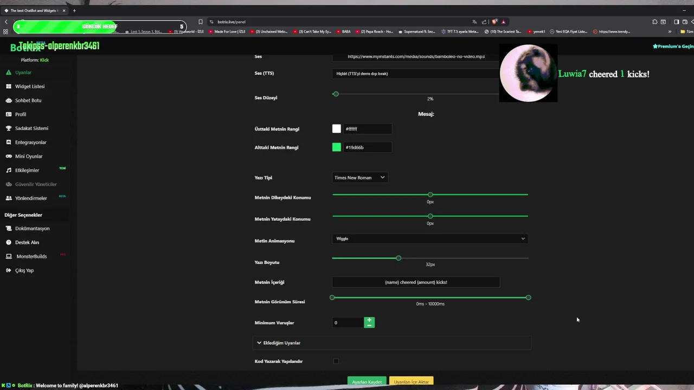694x390 pixels.
Task: Click the Metnin İçeriği text field
Action: point(416,282)
